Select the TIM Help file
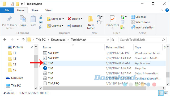This screenshot has height=96, width=170. [x=104, y=68]
